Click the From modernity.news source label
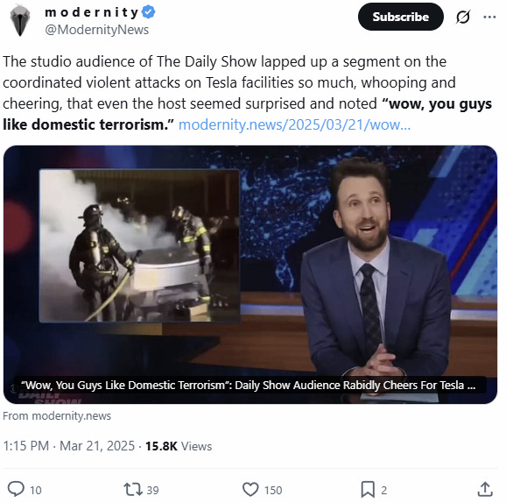 [x=57, y=415]
